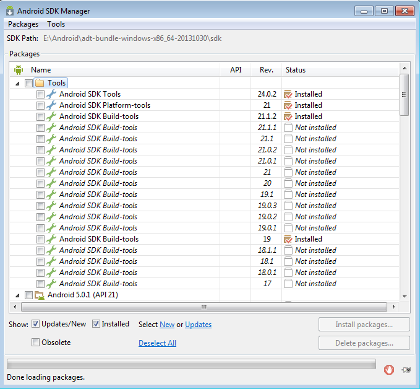Click Installed status icon for Build-tools 21.1.2
The height and width of the screenshot is (389, 420).
tap(288, 116)
